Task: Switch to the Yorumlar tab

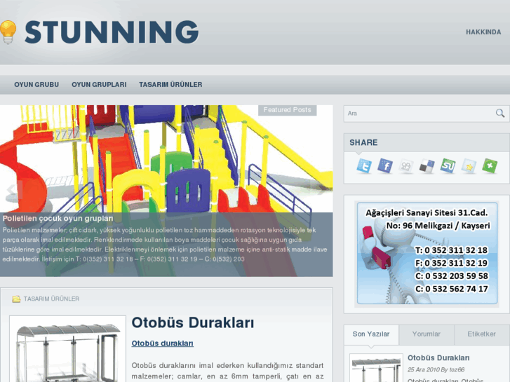Action: [x=426, y=334]
